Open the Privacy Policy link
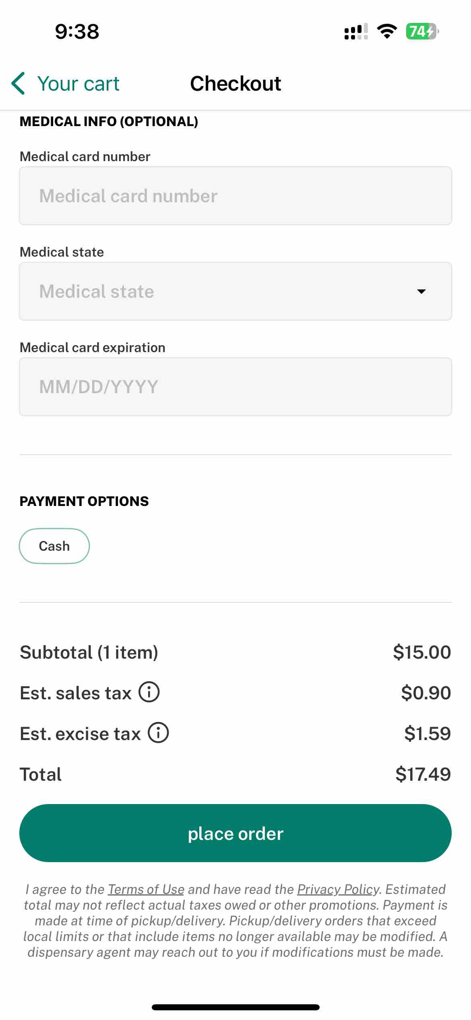 (338, 889)
